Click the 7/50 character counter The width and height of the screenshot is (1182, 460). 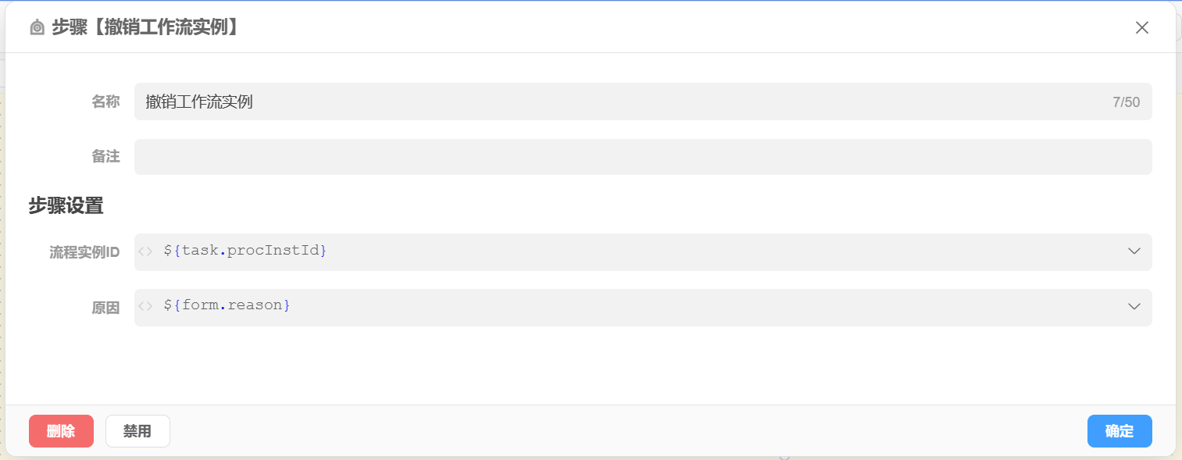pyautogui.click(x=1126, y=102)
